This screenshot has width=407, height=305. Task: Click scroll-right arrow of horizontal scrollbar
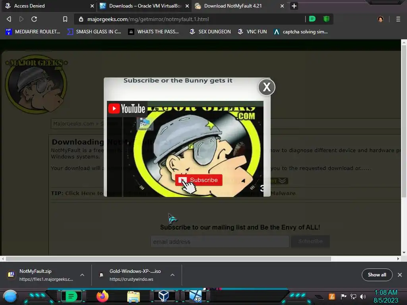pos(398,259)
